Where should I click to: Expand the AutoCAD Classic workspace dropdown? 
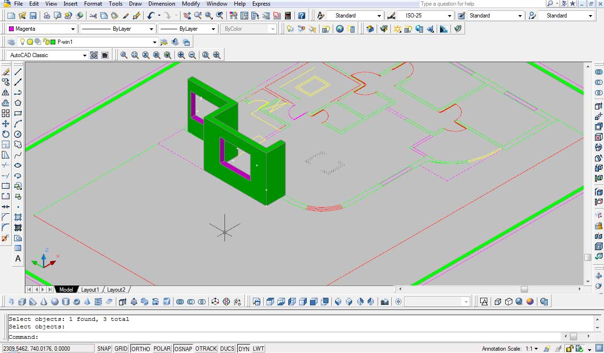[85, 55]
